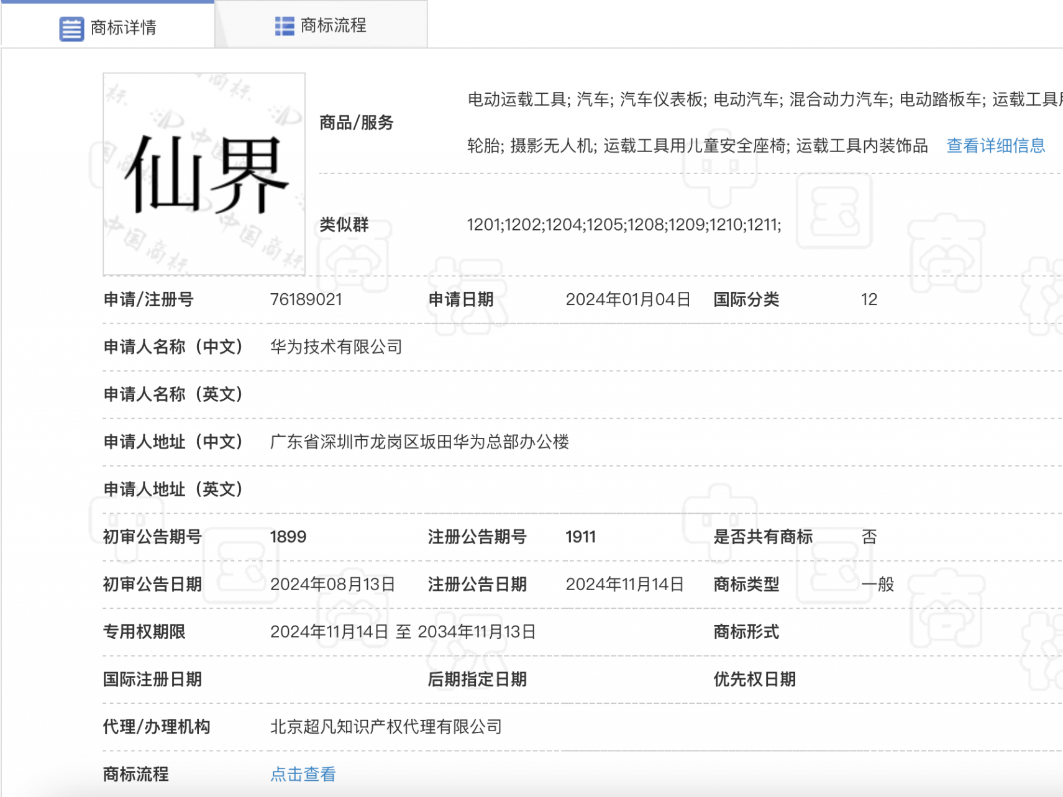The width and height of the screenshot is (1063, 797).
Task: Click the 初审公告日期 label
Action: point(152,584)
